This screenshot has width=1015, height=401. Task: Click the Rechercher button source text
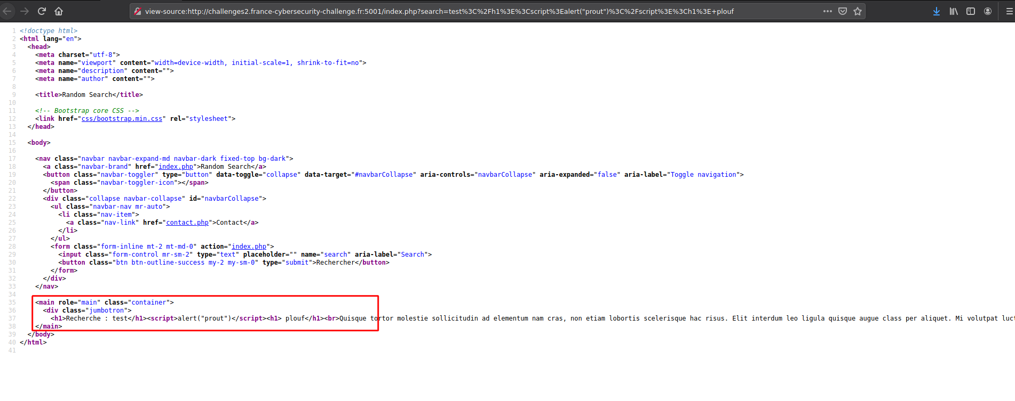pyautogui.click(x=335, y=263)
